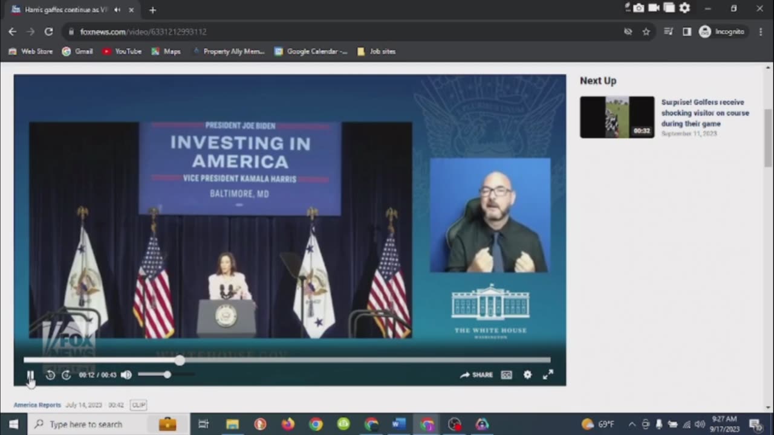Click 'Next Up' heading text
774x435 pixels.
click(x=598, y=81)
